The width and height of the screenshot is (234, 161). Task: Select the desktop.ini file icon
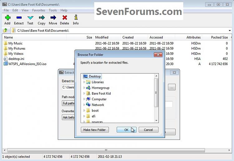click(6, 59)
